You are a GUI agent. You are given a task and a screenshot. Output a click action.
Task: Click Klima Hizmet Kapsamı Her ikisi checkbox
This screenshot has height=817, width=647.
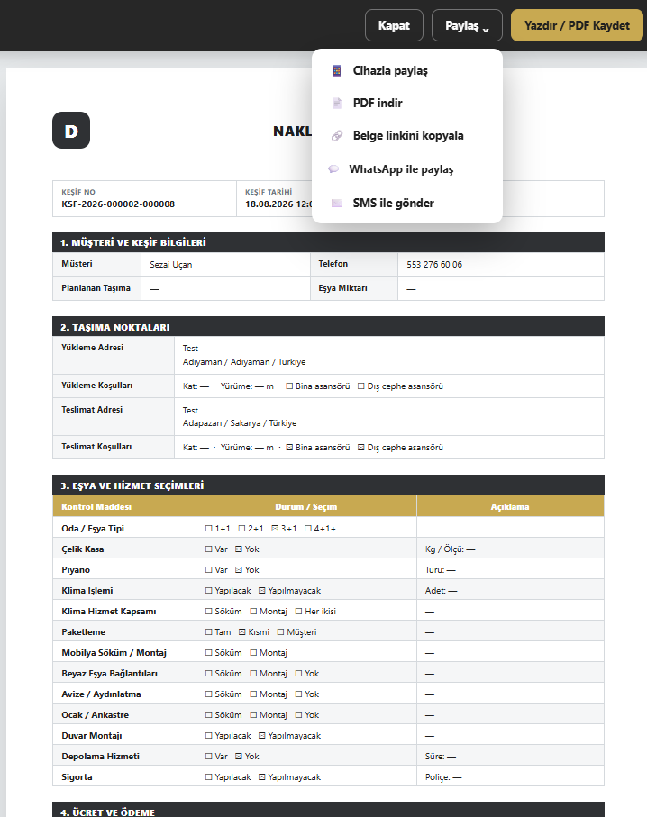[299, 612]
